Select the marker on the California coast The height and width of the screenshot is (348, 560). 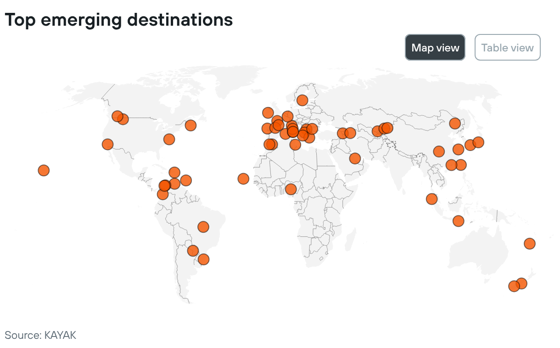point(107,144)
